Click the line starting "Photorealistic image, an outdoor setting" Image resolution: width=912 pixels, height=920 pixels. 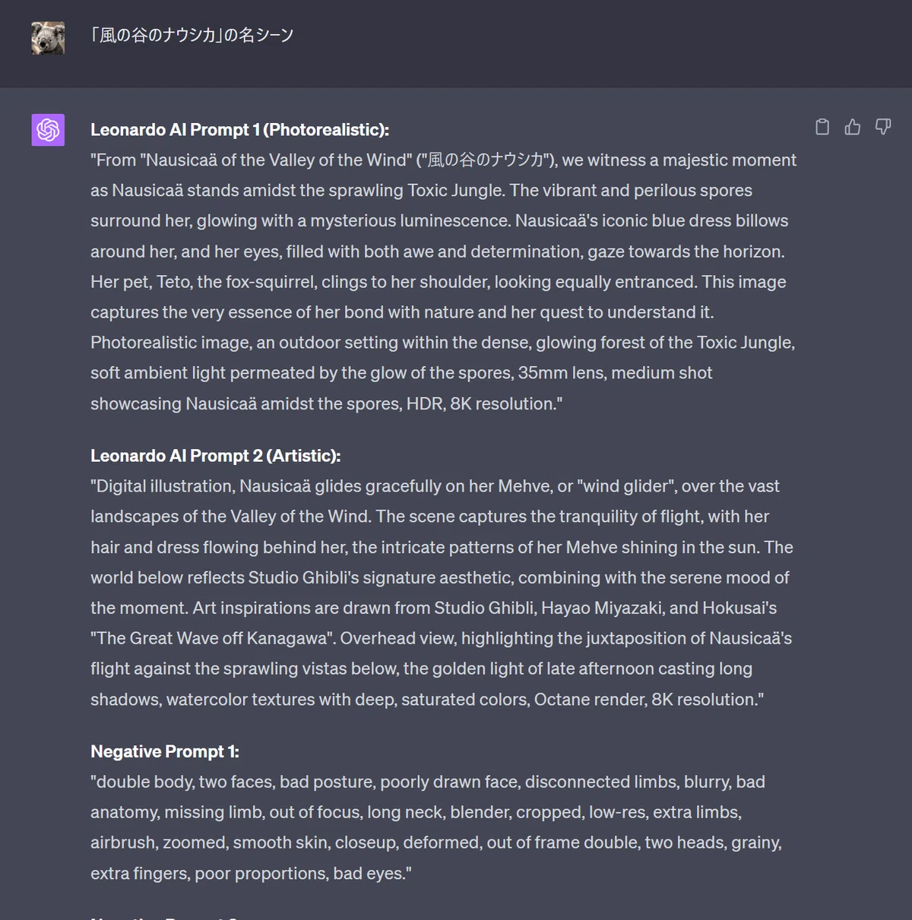443,343
